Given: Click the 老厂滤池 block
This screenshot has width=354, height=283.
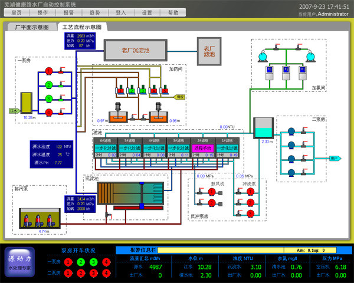Looking at the screenshot, I should [209, 51].
